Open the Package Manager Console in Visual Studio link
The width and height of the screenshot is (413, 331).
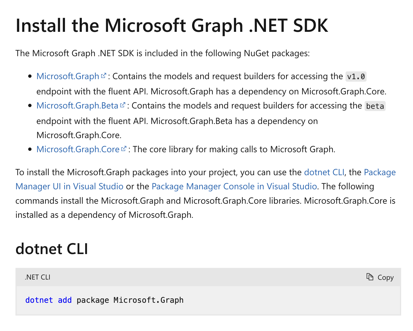(x=234, y=186)
